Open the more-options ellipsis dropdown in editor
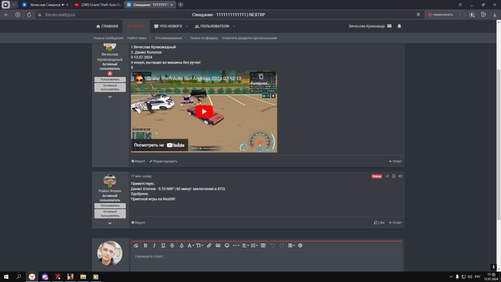This screenshot has height=282, width=501. (236, 246)
